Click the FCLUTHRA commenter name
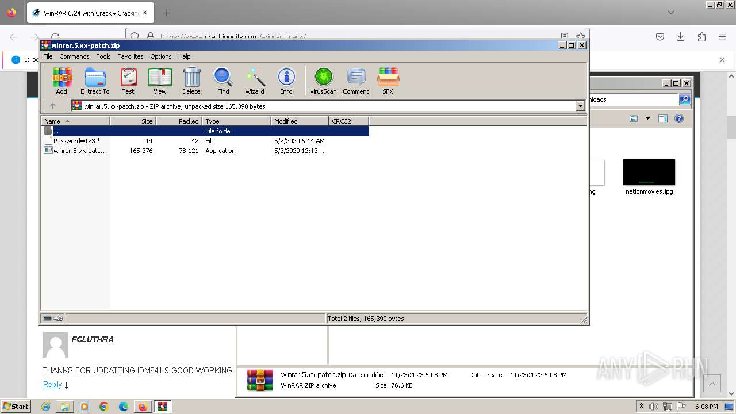 coord(93,339)
